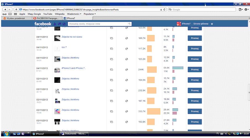Click the PL language indicator in tray

[x=218, y=134]
